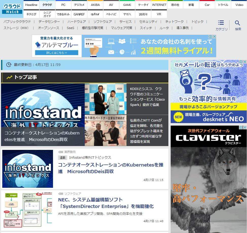Close the desknet's NEO sidebar ad

coord(245,62)
